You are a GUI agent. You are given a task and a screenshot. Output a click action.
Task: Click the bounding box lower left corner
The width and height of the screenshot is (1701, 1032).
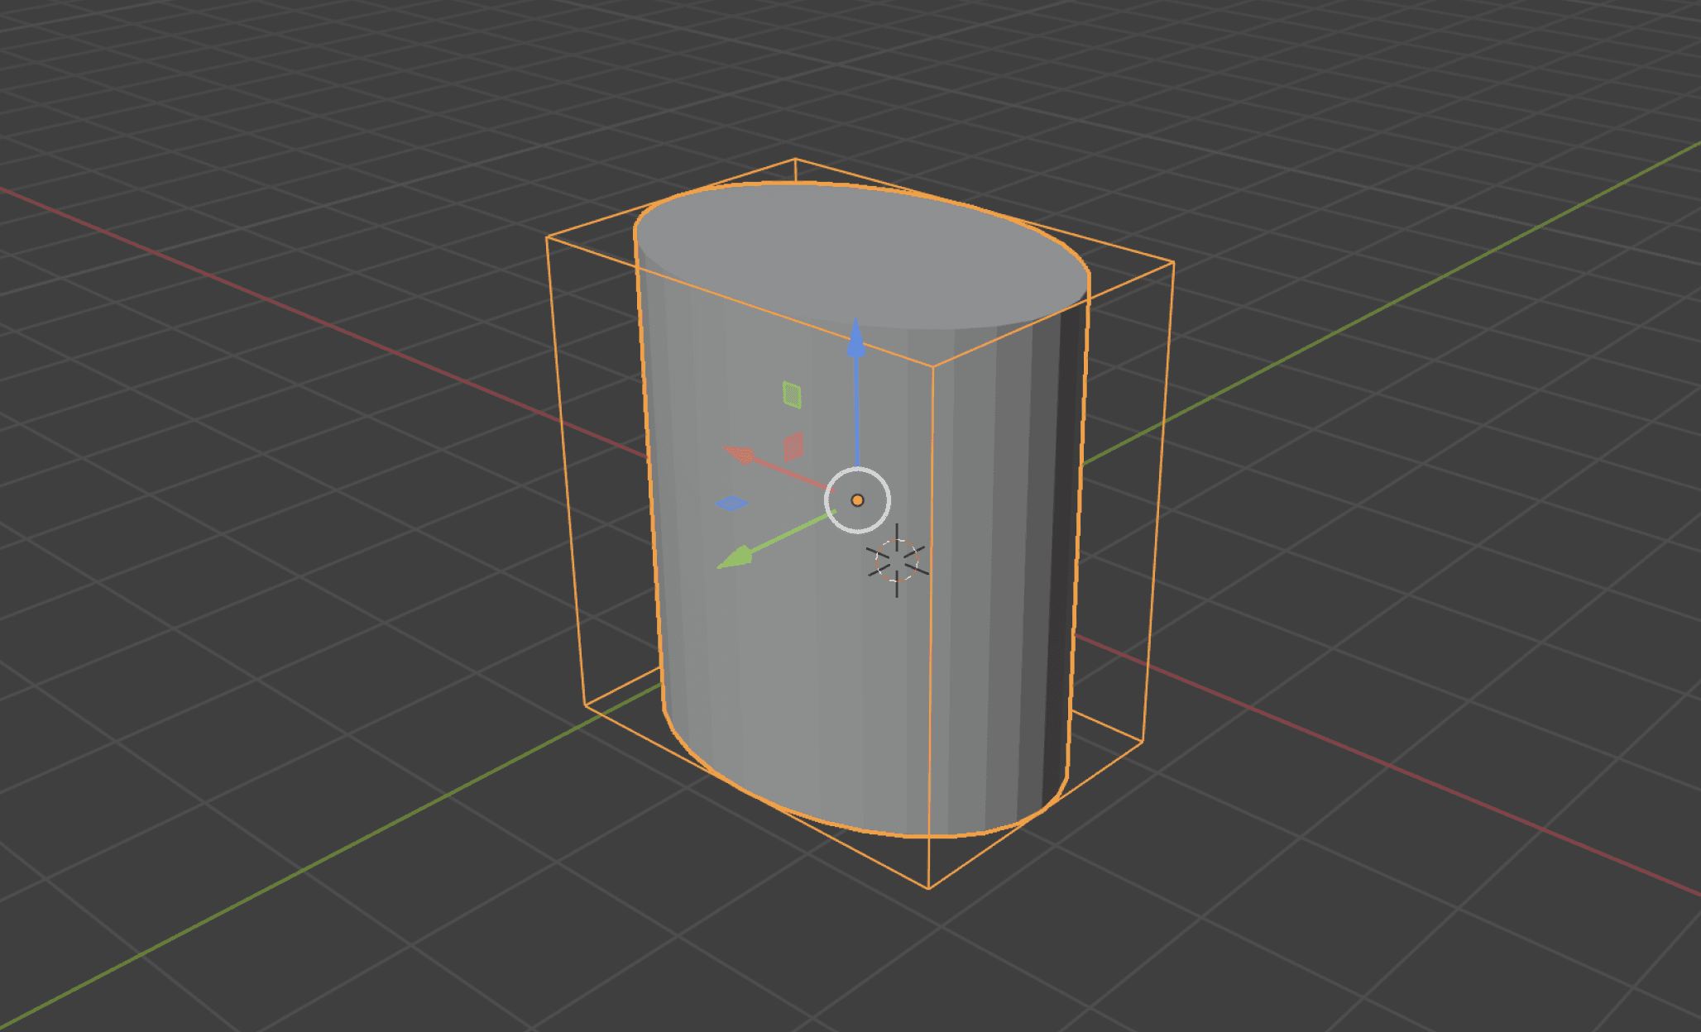point(585,705)
